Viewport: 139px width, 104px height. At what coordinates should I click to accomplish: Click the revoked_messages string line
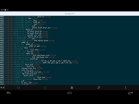(26, 37)
